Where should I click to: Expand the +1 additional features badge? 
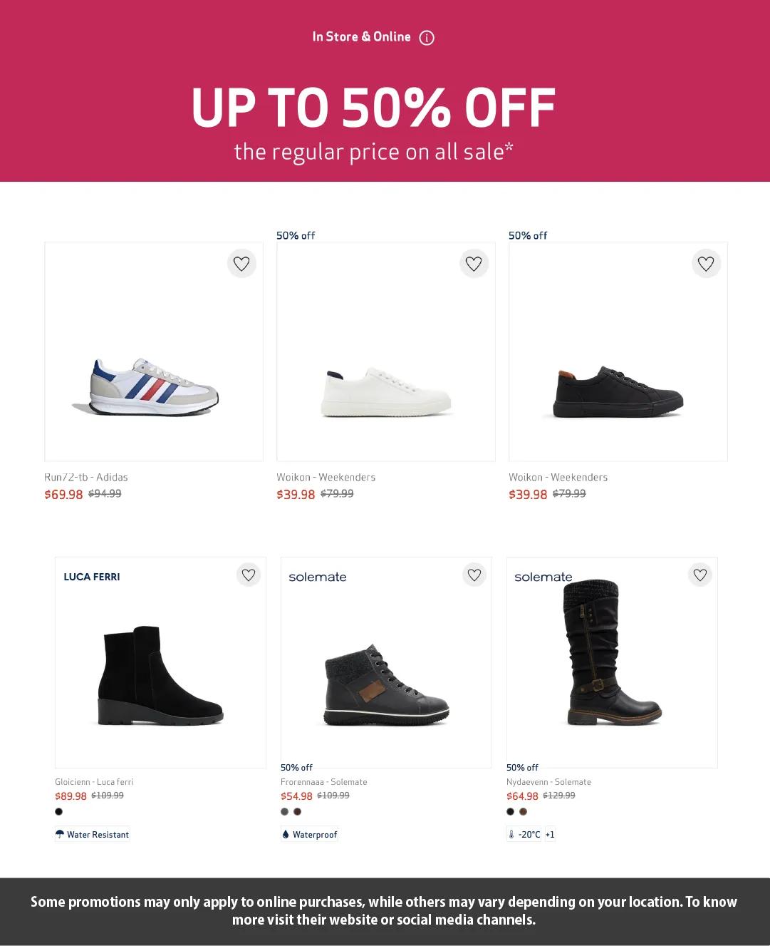click(550, 835)
